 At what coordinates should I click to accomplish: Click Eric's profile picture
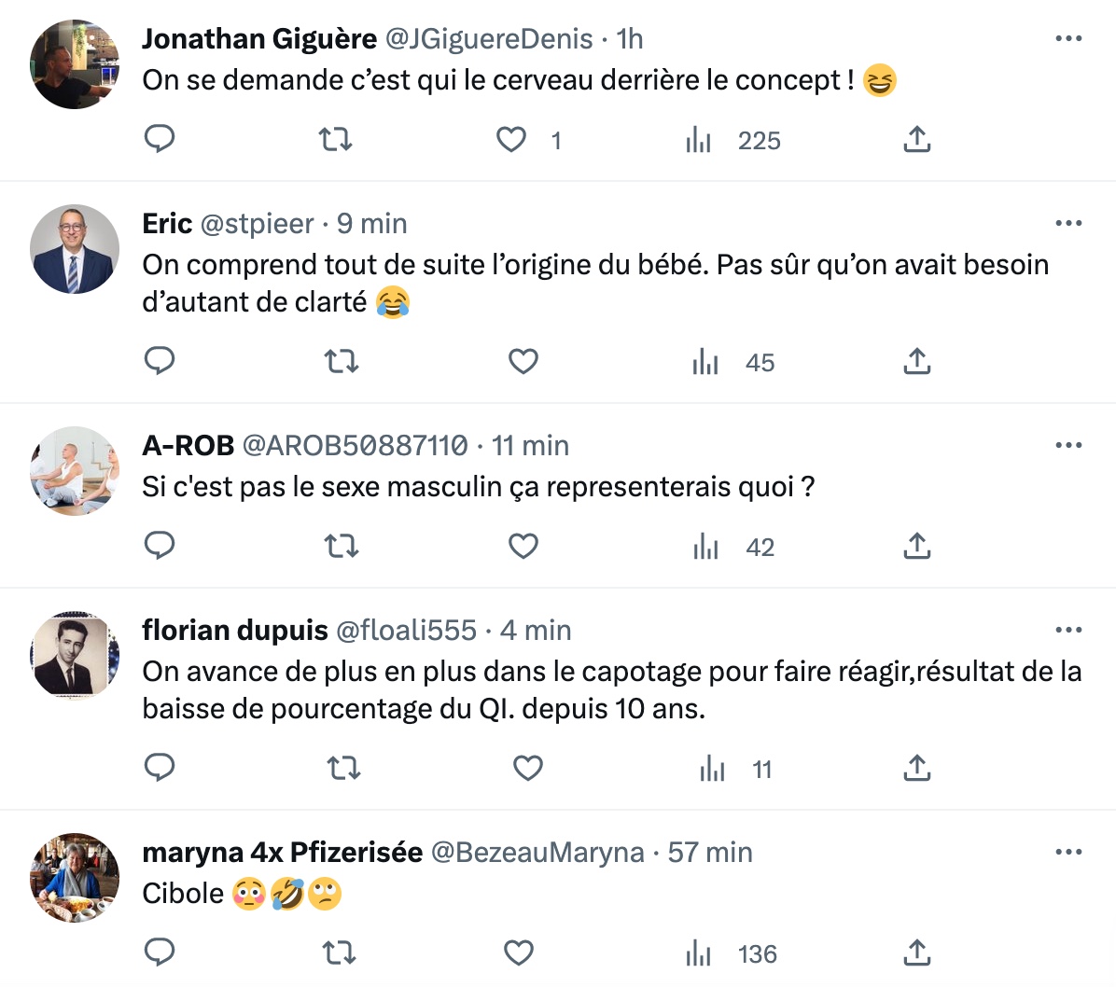pos(75,249)
